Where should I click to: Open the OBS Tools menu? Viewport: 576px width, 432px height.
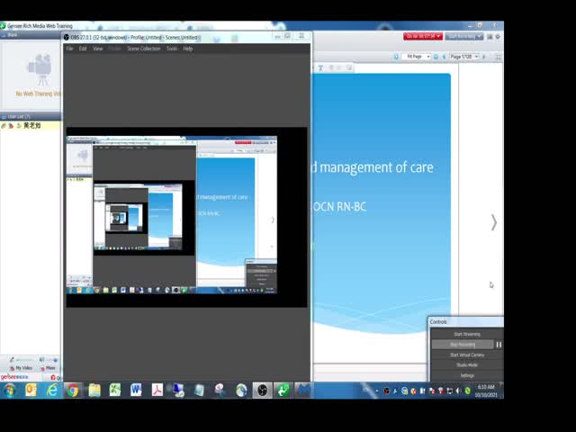pyautogui.click(x=172, y=49)
